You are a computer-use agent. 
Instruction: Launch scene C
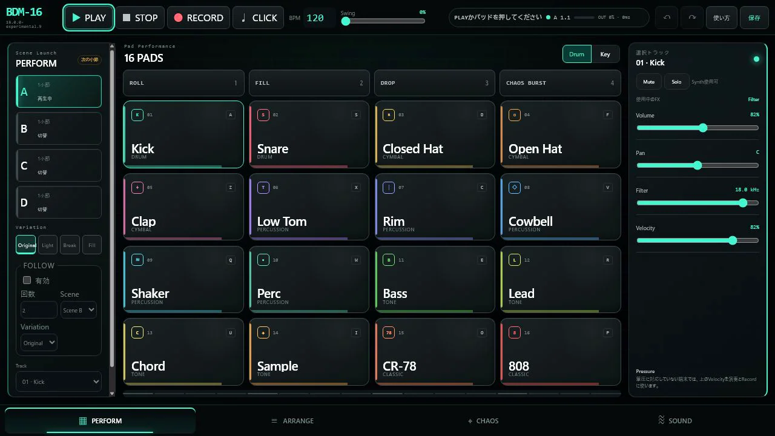[59, 165]
